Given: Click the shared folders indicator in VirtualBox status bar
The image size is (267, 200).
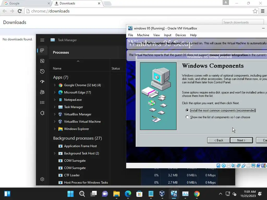Looking at the screenshot, I should (248, 165).
